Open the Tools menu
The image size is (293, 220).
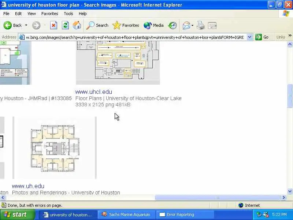pos(68,14)
